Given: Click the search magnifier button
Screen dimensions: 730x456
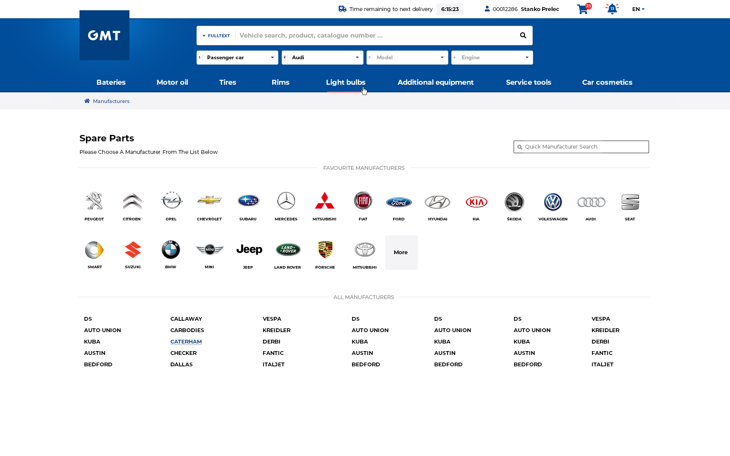Looking at the screenshot, I should (x=523, y=35).
